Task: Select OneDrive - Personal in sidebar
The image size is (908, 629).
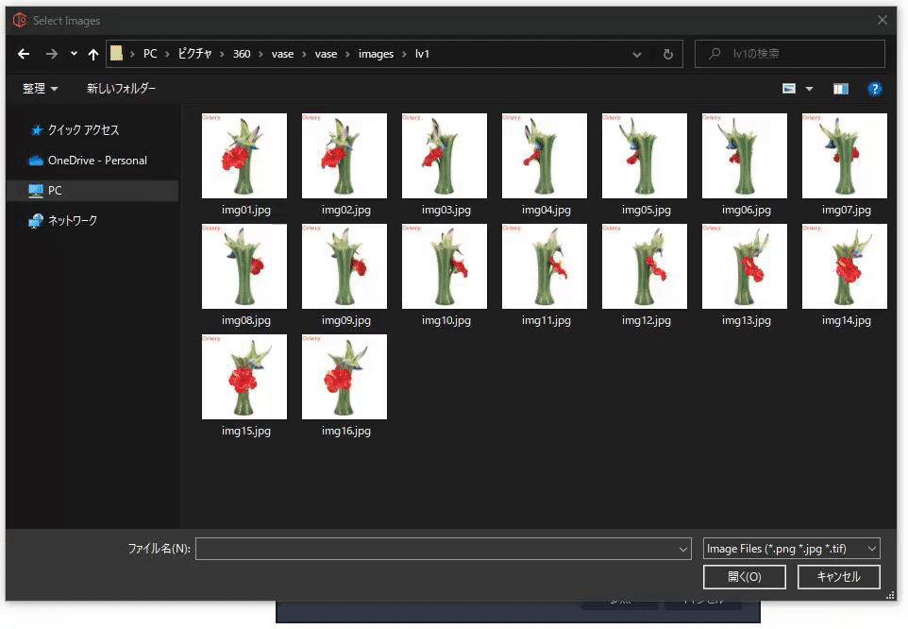Action: (x=97, y=161)
